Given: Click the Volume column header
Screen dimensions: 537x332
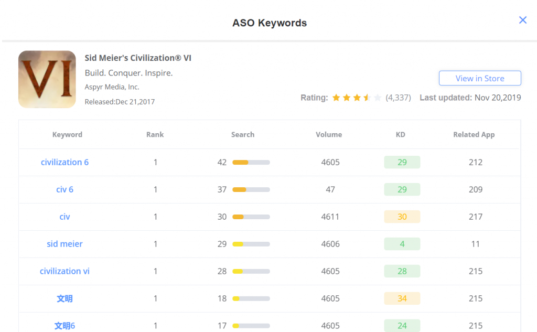Looking at the screenshot, I should click(329, 135).
